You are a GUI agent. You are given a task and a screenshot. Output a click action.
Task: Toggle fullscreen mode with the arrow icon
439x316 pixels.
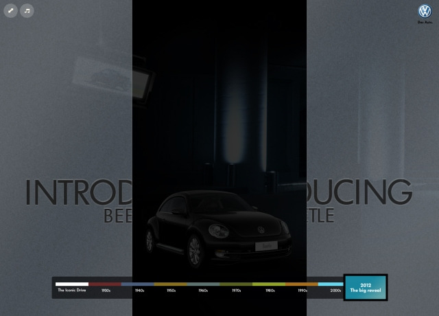click(11, 11)
